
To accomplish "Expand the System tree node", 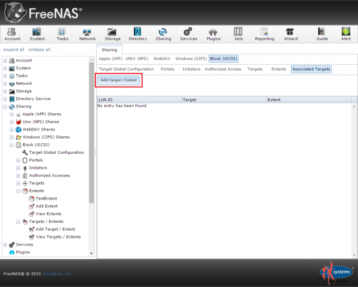I will point(5,68).
